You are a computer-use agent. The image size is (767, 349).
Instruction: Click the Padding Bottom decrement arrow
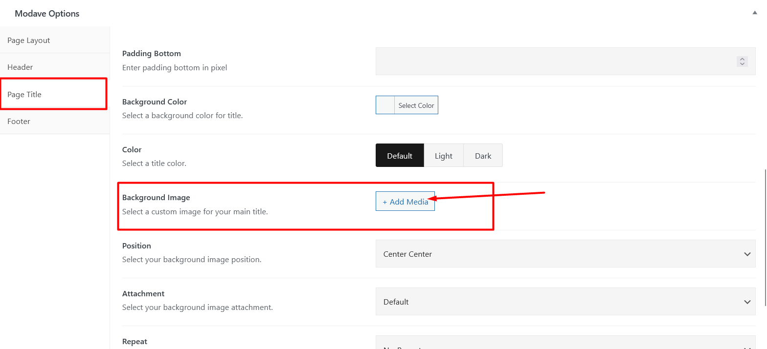[742, 64]
